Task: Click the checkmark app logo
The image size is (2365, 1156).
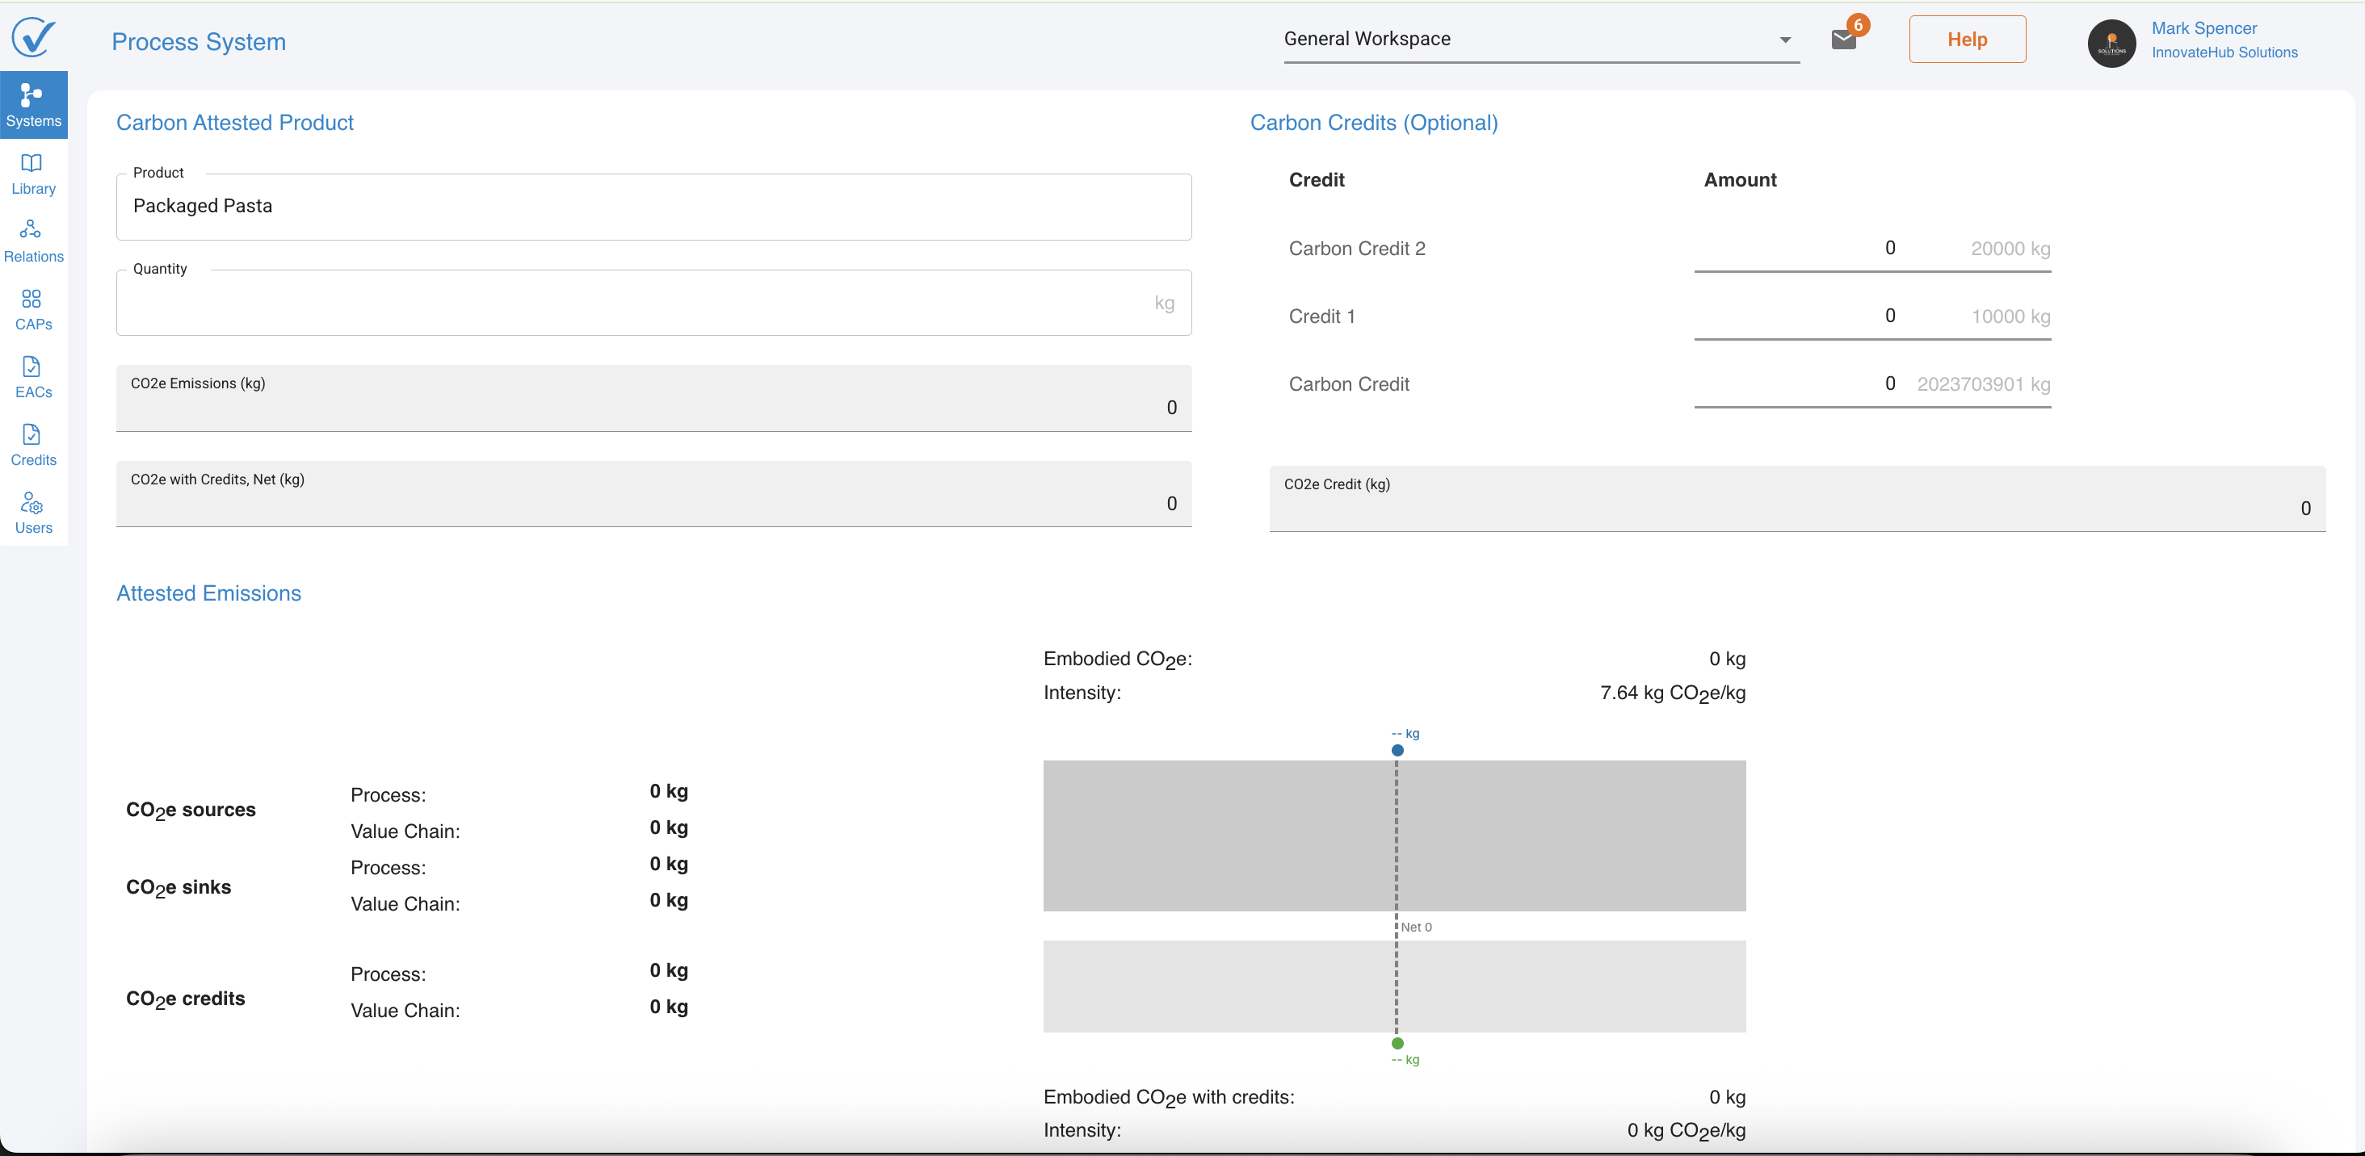Action: (x=33, y=38)
